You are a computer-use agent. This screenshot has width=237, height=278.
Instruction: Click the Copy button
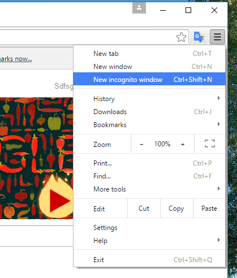[176, 208]
